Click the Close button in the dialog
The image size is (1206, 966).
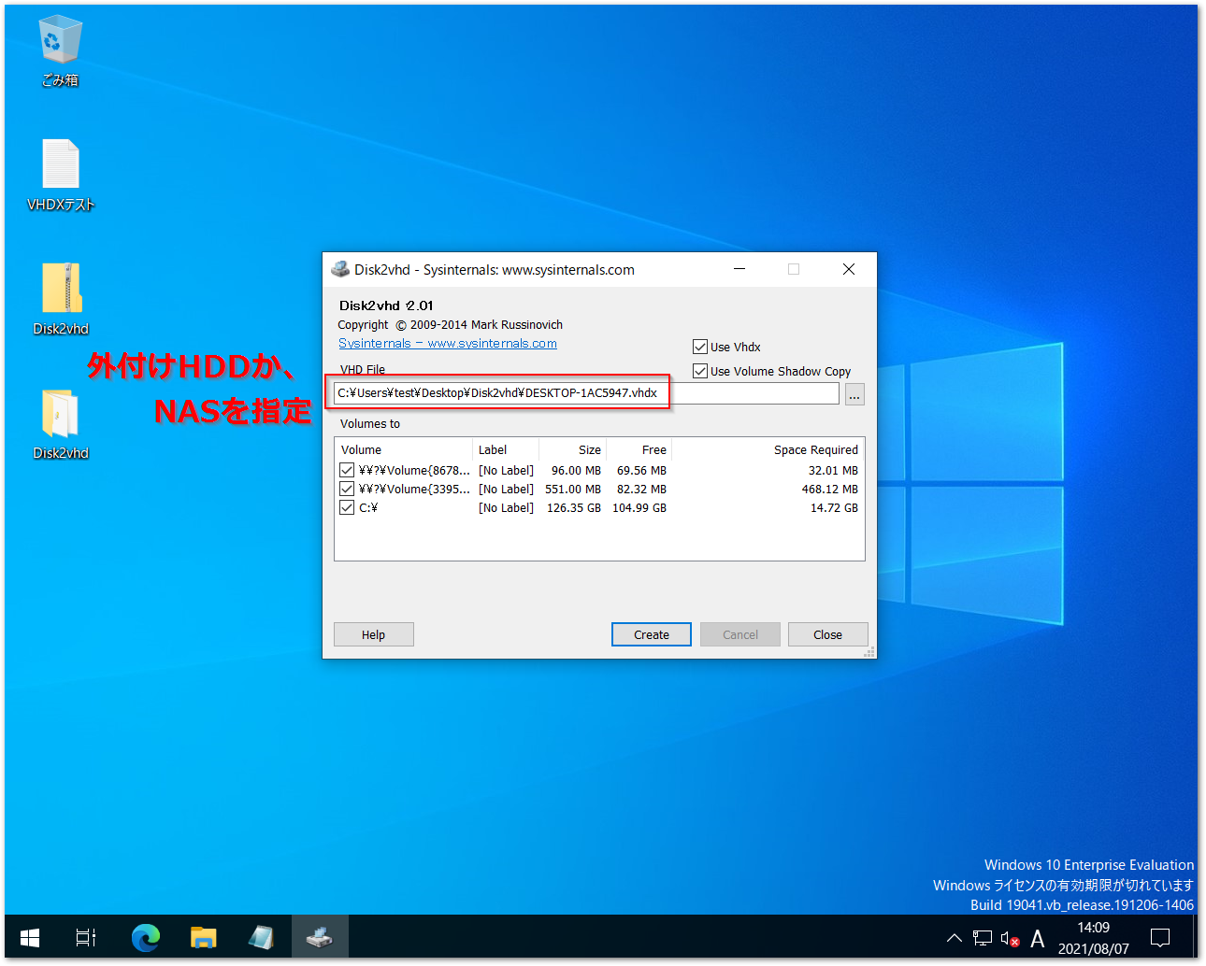pos(828,634)
